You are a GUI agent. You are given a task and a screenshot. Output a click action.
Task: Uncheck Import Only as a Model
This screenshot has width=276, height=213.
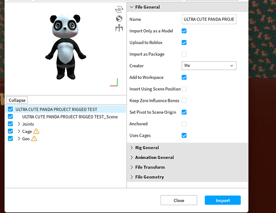[184, 31]
